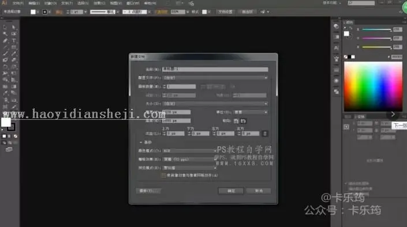Set toolbox paint mode to Gradient
Image resolution: width=407 pixels, height=227 pixels.
[10, 136]
